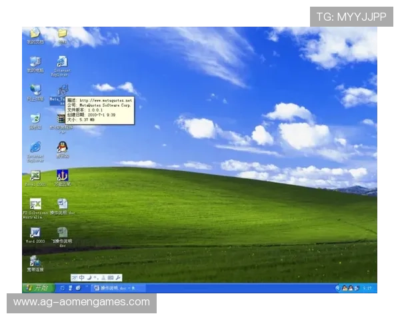Select the 网上邻居 network places icon
Screen dimensions: 400x320
pos(35,90)
